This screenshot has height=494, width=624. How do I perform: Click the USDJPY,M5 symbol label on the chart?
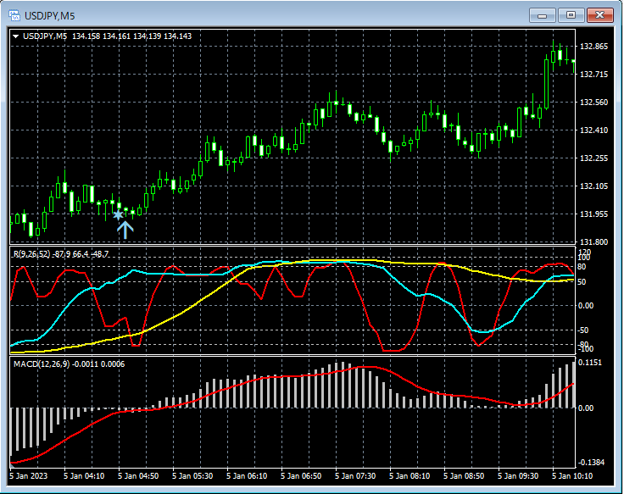pos(46,36)
